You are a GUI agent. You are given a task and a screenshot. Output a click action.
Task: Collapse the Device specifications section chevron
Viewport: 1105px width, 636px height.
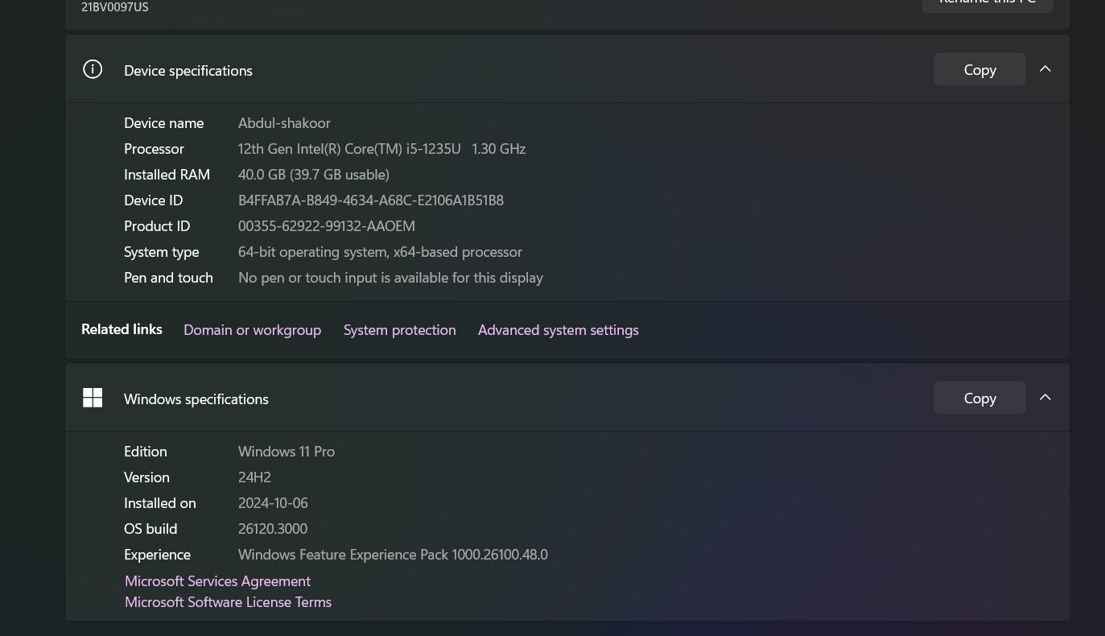(x=1045, y=69)
